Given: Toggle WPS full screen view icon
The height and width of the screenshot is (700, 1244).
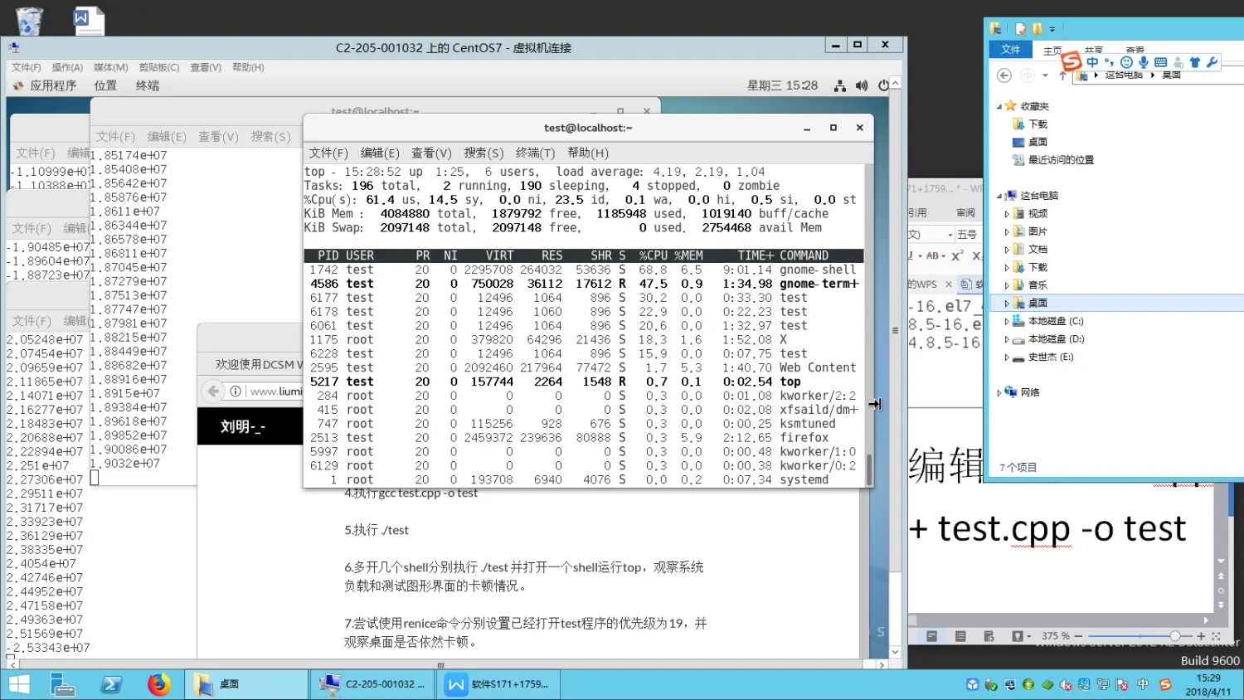Looking at the screenshot, I should (1216, 636).
